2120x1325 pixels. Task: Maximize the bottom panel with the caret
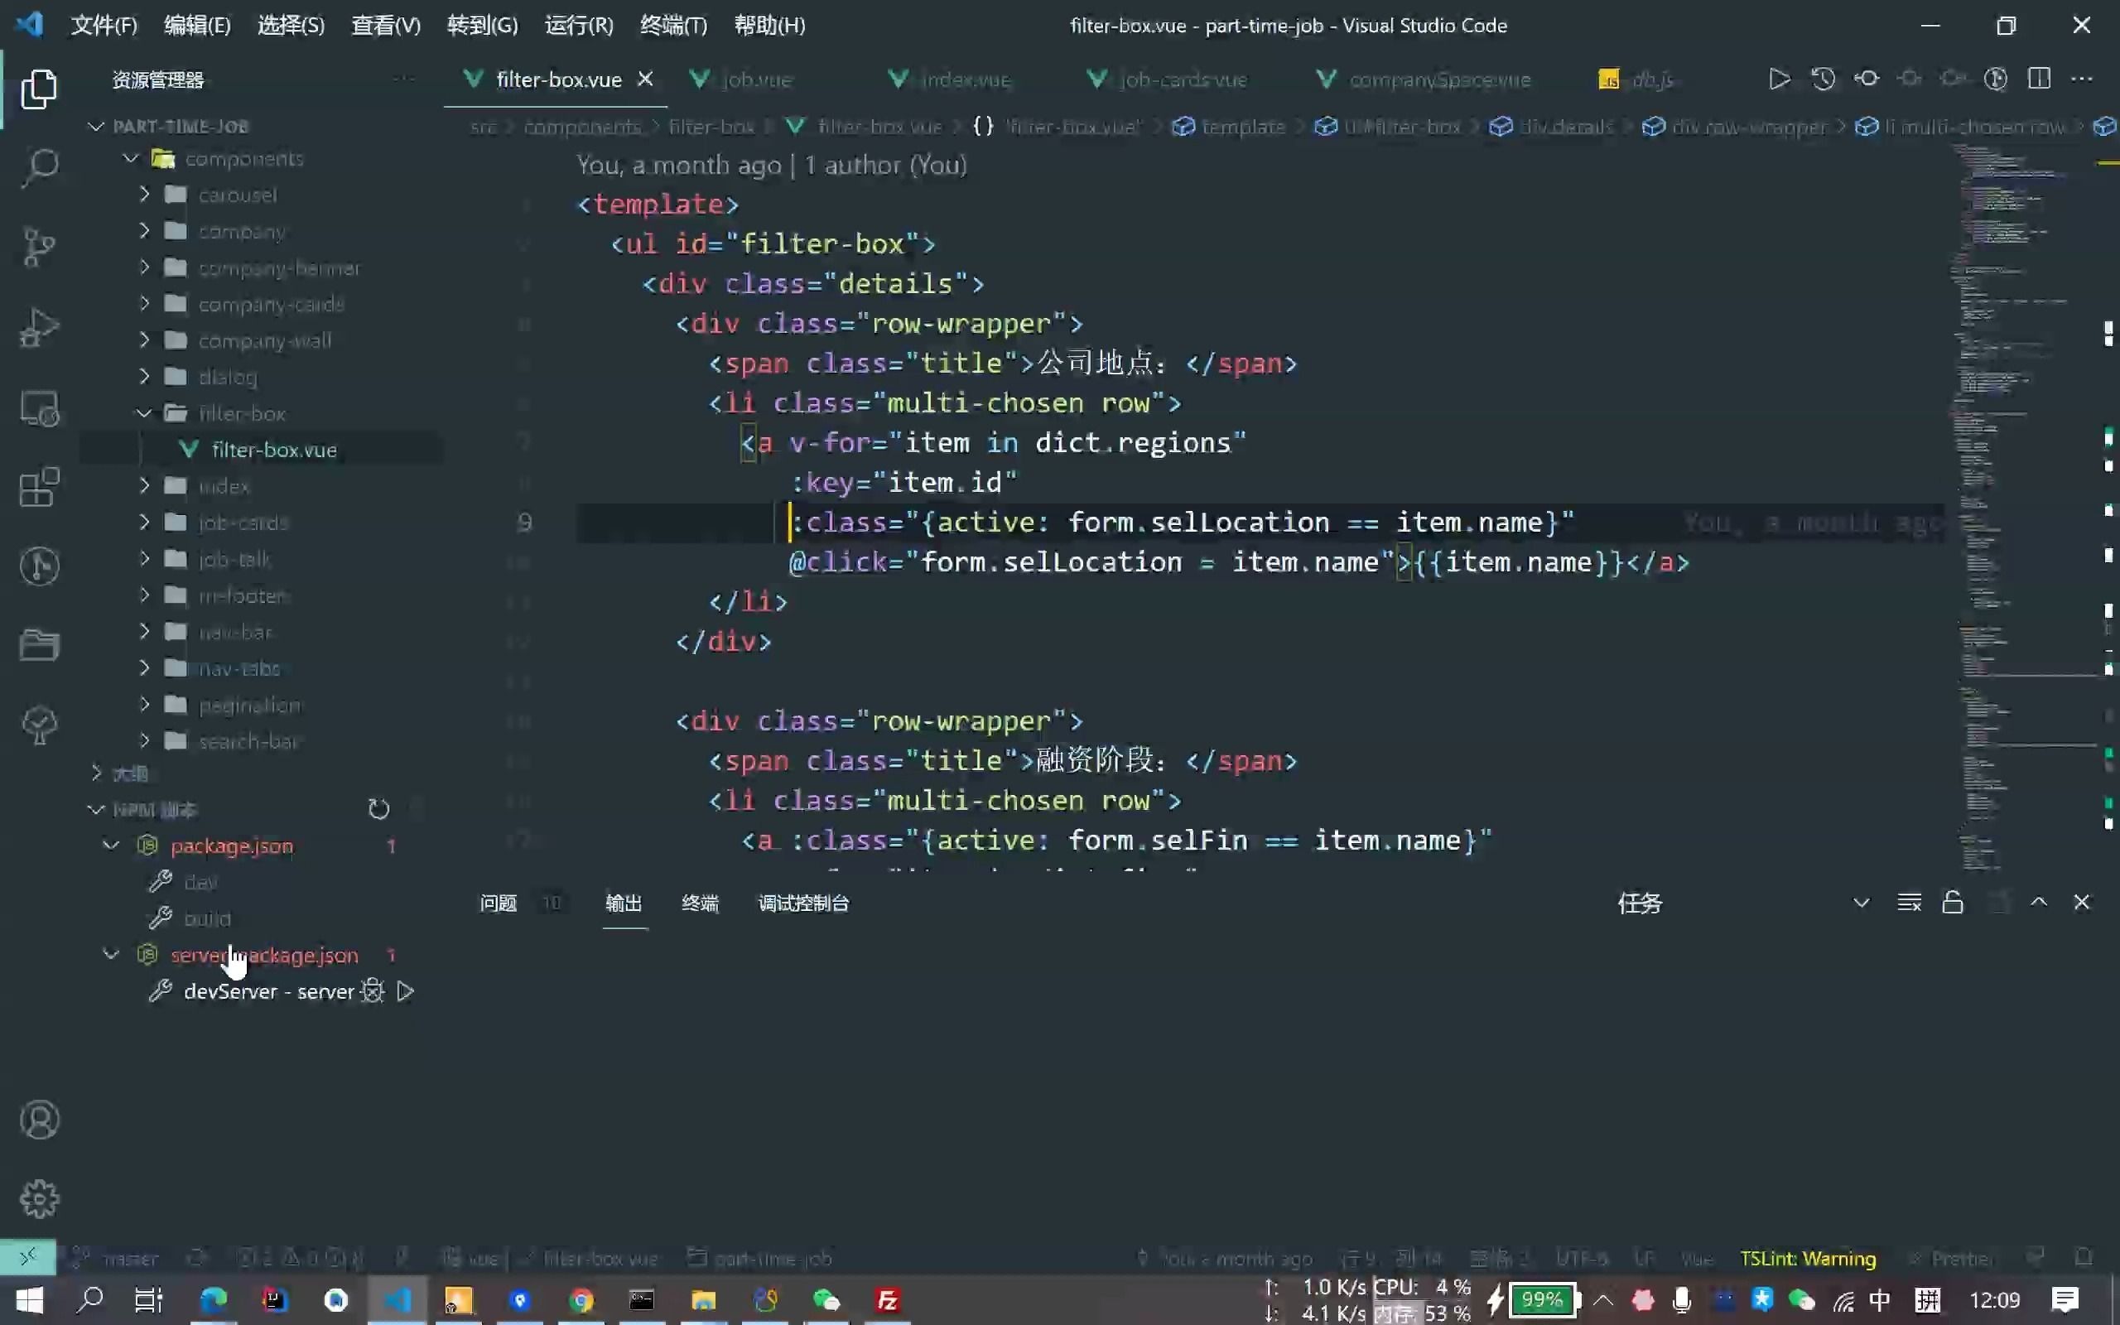coord(2039,902)
